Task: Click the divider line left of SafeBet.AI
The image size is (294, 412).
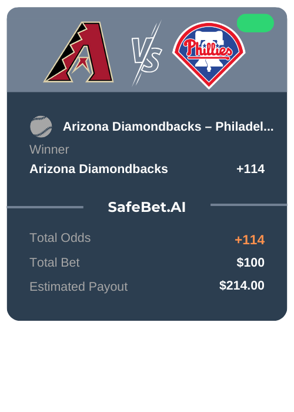Action: coord(45,207)
